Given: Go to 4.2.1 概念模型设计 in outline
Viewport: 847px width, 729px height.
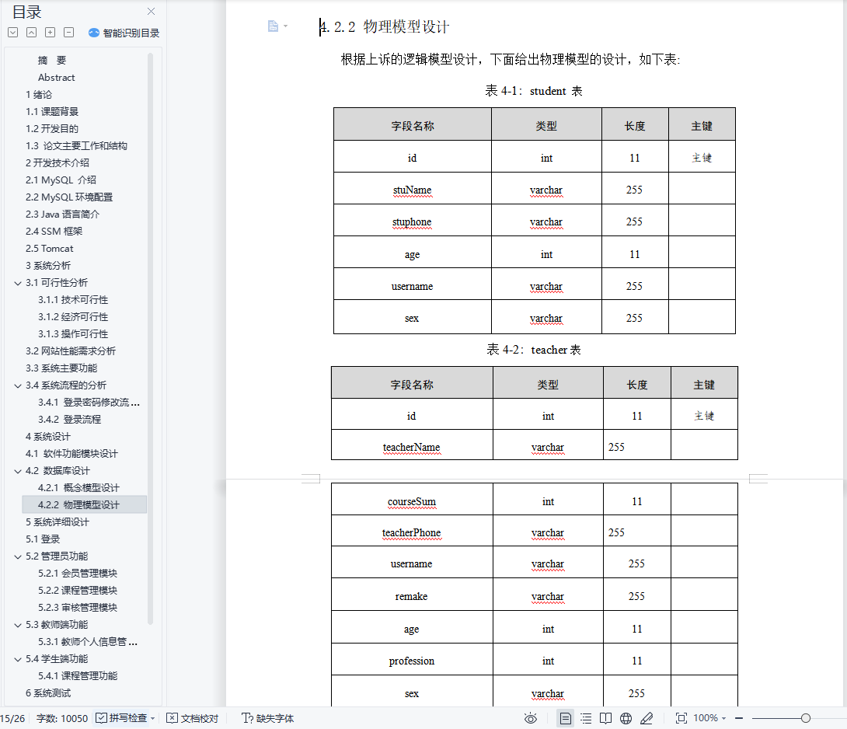Looking at the screenshot, I should (x=78, y=488).
